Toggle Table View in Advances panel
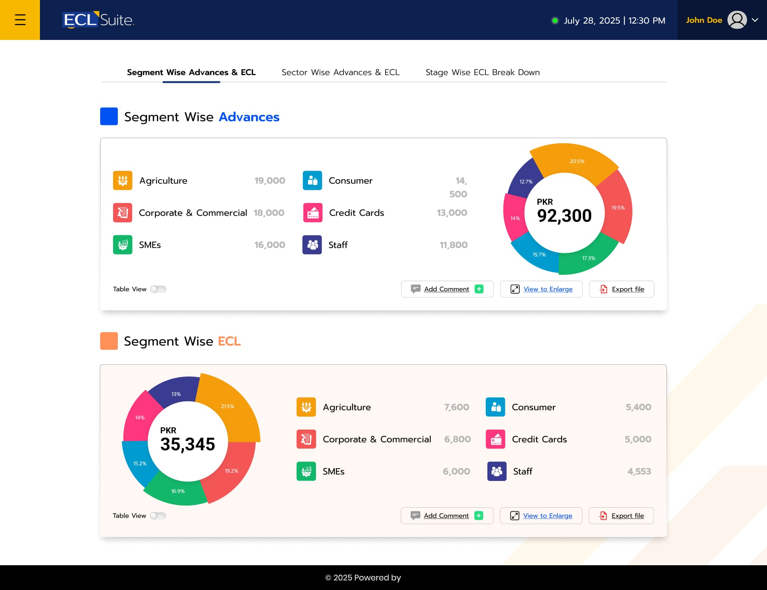 (x=158, y=289)
